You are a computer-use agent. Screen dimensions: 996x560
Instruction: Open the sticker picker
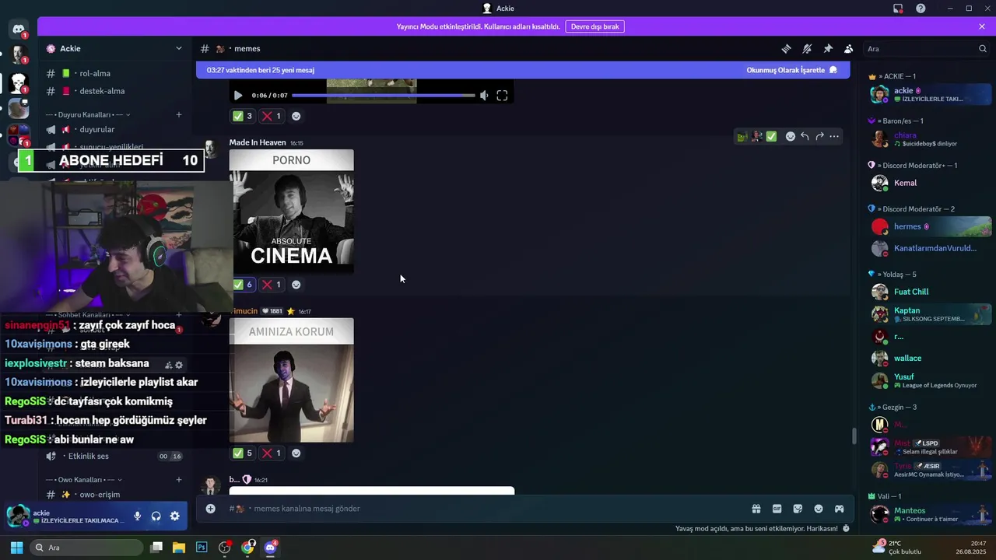tap(798, 509)
